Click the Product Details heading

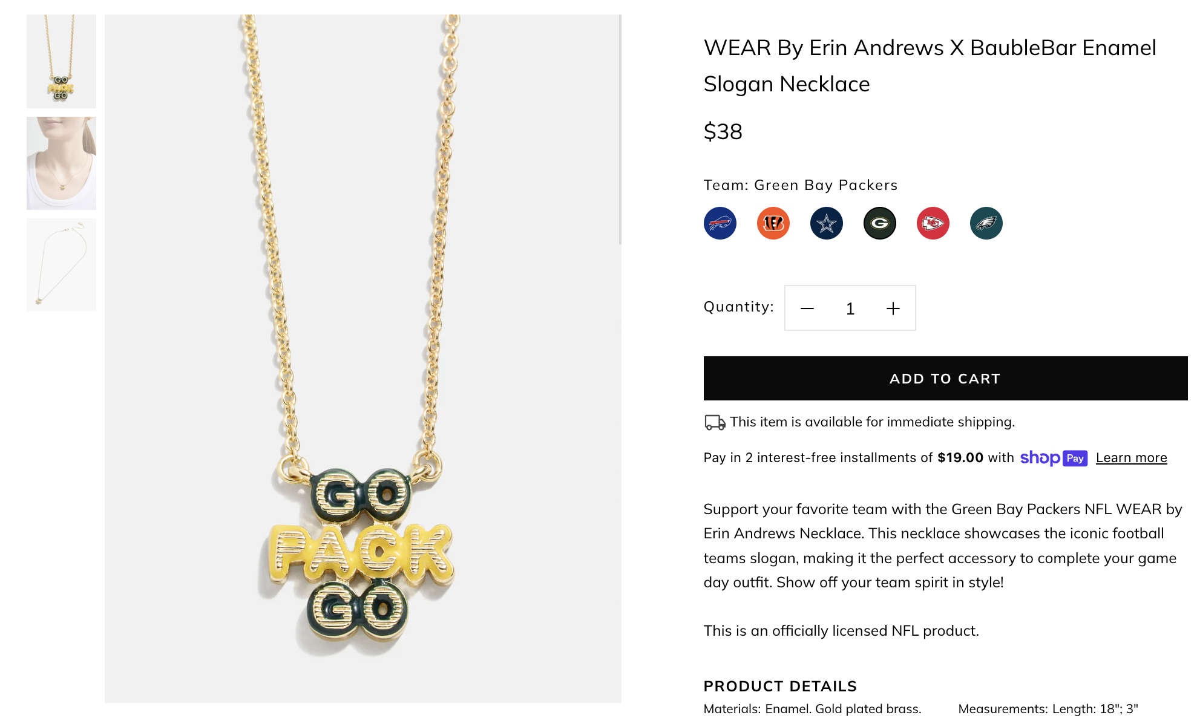(780, 686)
